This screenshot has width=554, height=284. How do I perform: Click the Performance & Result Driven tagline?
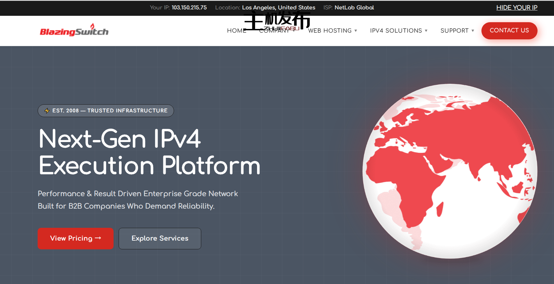[138, 193]
